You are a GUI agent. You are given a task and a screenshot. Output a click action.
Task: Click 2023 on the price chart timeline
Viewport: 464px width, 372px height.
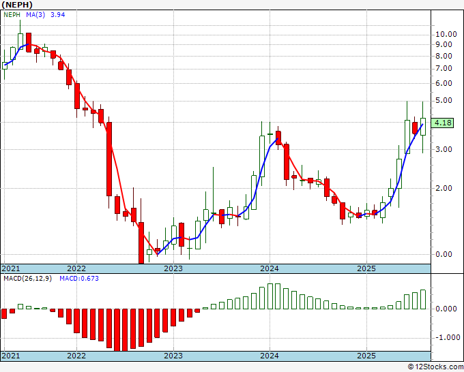(173, 268)
